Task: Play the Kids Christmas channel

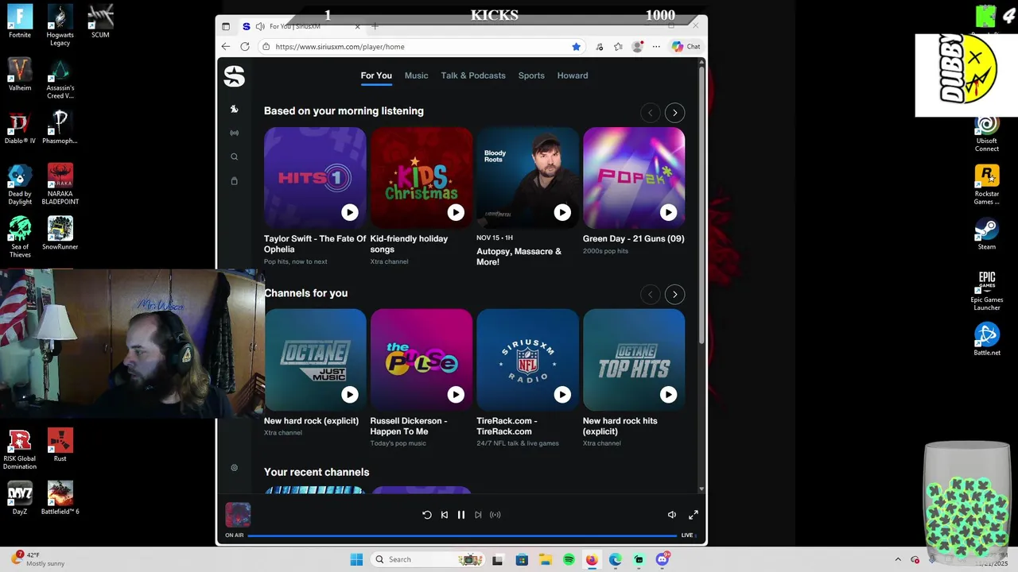Action: (x=455, y=212)
